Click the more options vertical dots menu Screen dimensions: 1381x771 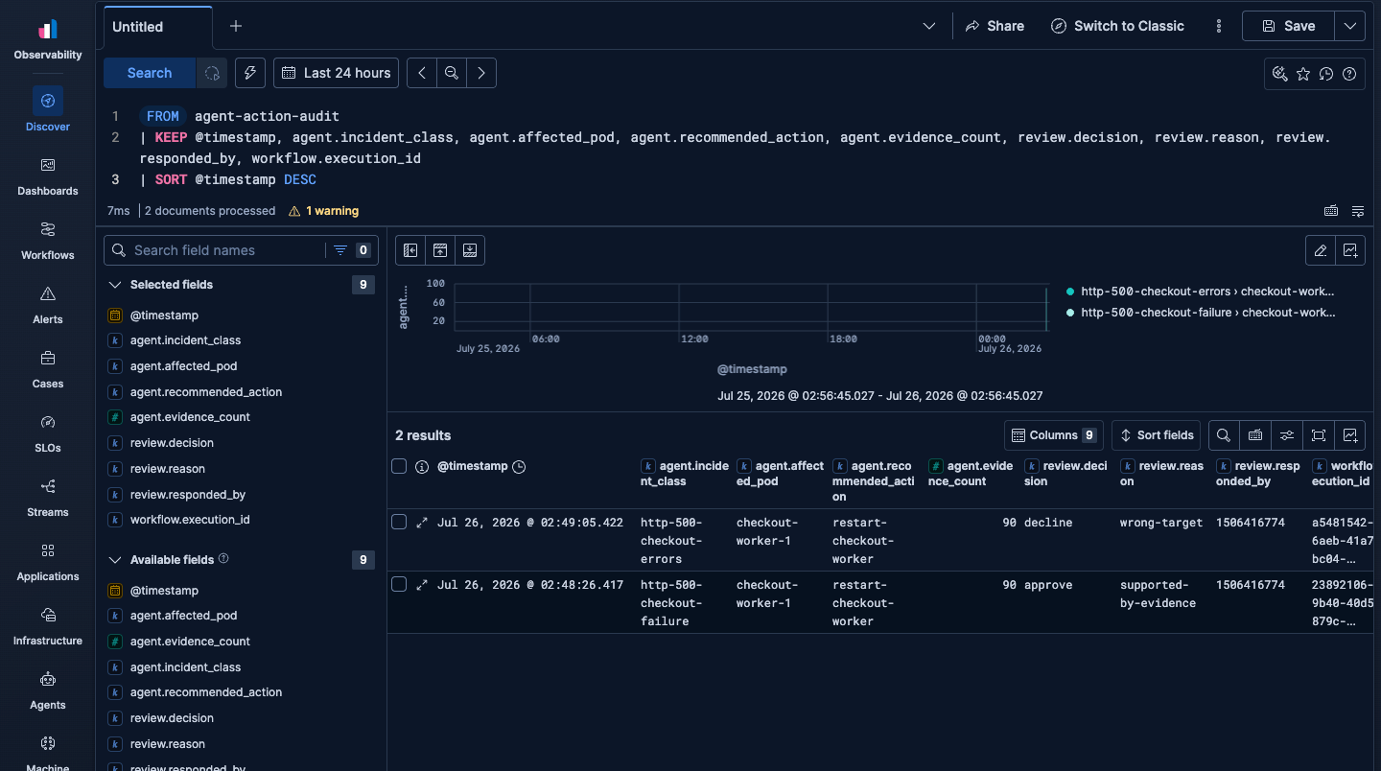(1219, 26)
